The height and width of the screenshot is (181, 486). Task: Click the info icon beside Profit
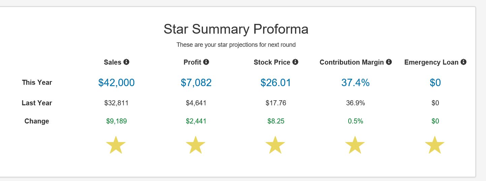206,62
